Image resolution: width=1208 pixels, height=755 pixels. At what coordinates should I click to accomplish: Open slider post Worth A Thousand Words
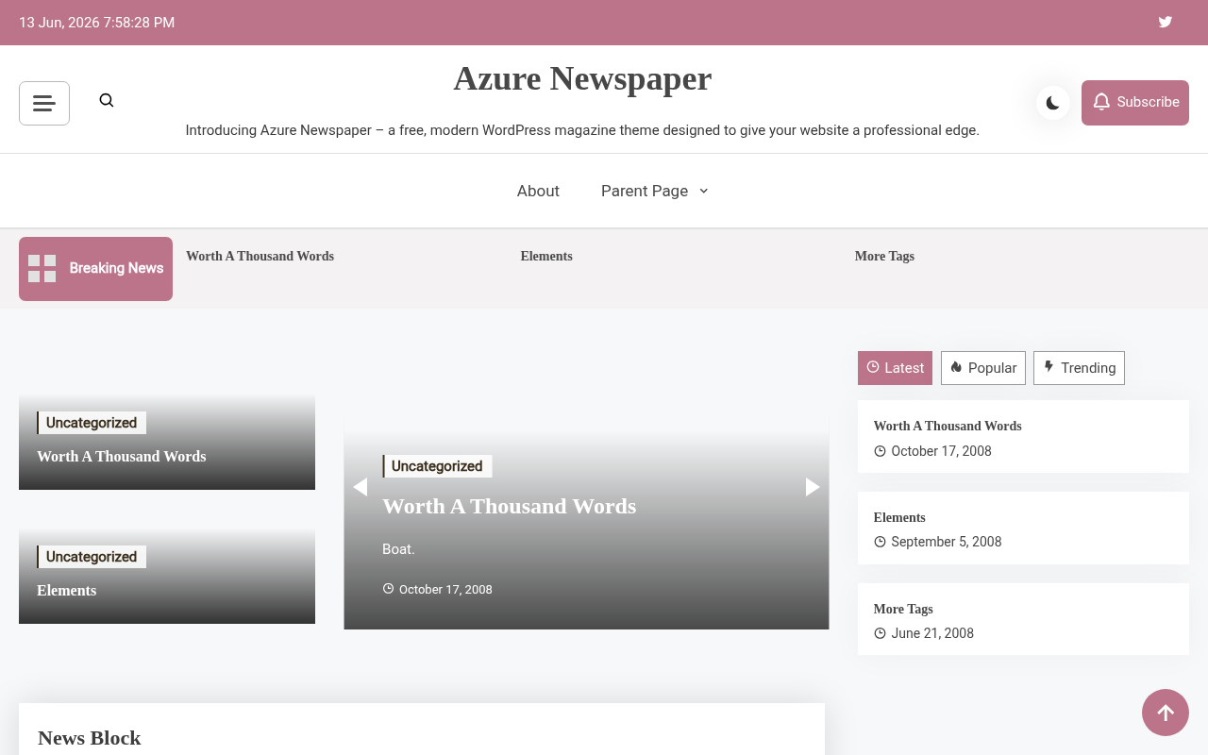[509, 506]
